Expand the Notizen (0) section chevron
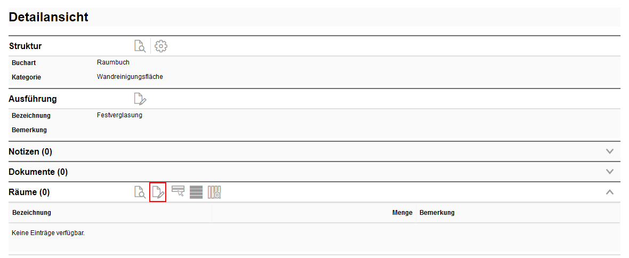Image resolution: width=629 pixels, height=258 pixels. (610, 152)
